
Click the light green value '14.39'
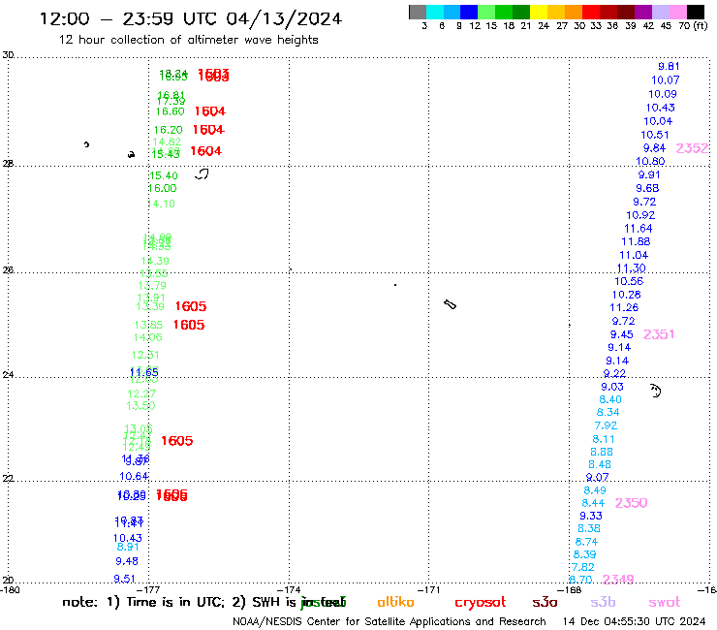tap(155, 261)
